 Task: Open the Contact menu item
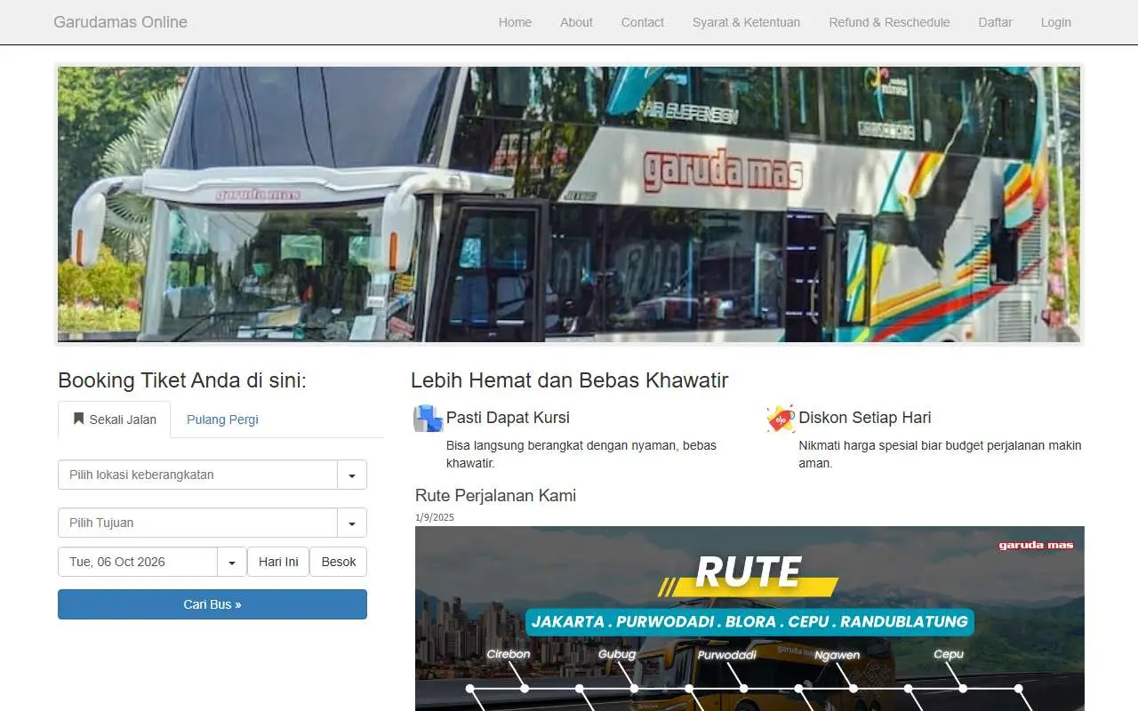(643, 22)
